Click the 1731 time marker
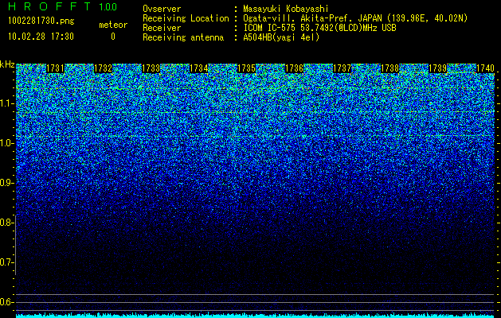 pyautogui.click(x=55, y=68)
